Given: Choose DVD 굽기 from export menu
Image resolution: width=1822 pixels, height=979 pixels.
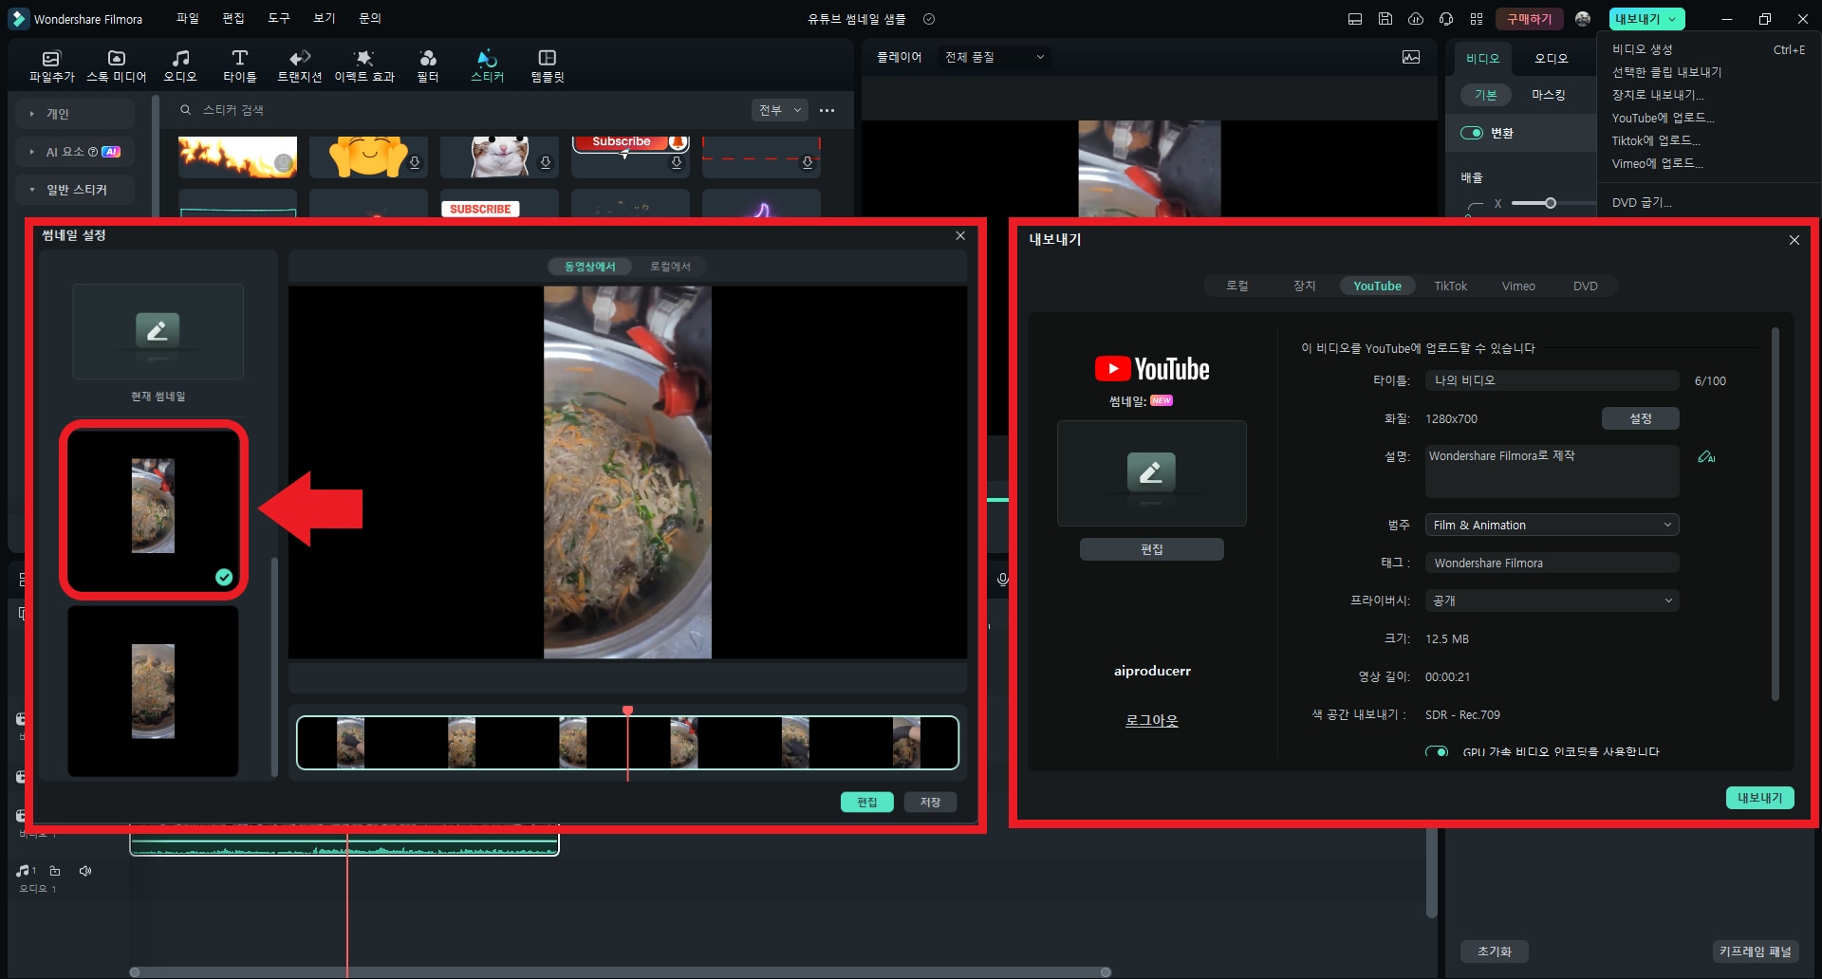Looking at the screenshot, I should pyautogui.click(x=1642, y=202).
